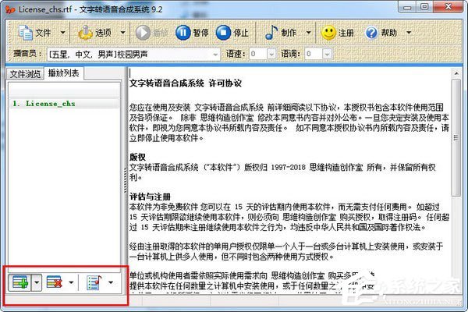Switch to the 播放列表 tab
The height and width of the screenshot is (312, 468).
coord(64,73)
